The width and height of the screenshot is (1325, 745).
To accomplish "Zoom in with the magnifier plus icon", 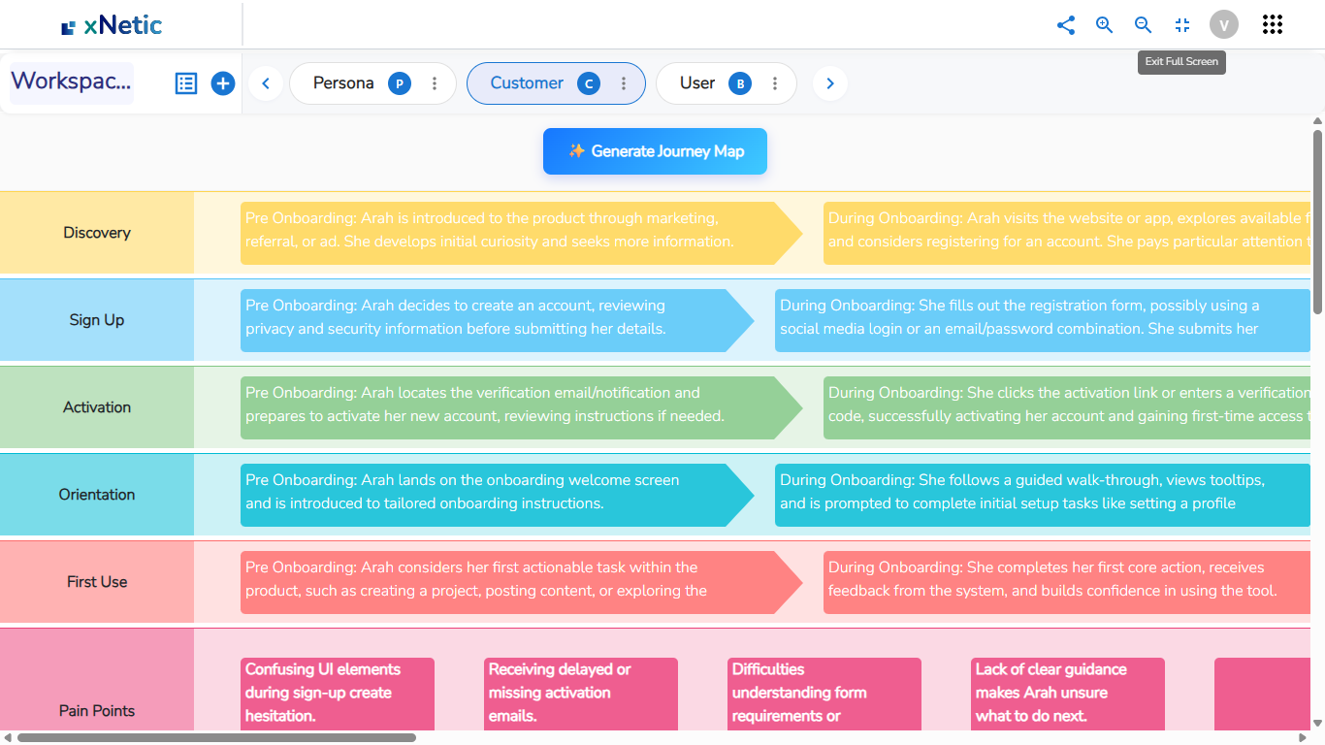I will [1105, 25].
